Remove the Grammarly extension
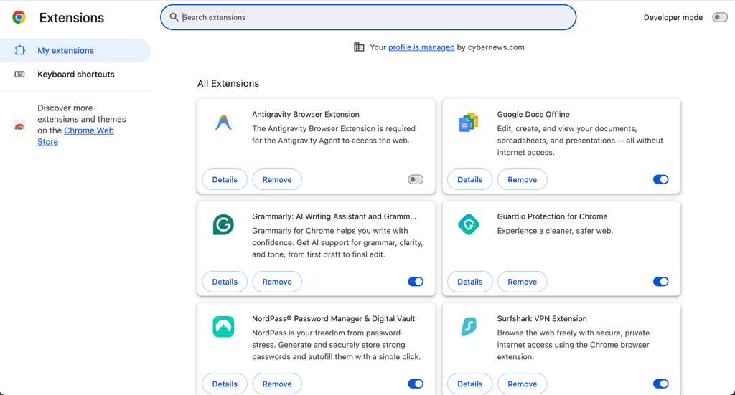Screen dimensions: 735x395 [277, 282]
